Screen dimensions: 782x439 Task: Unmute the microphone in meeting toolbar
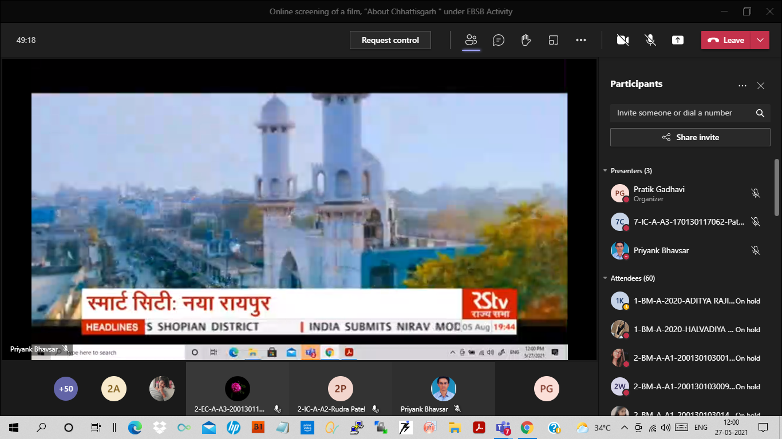click(650, 40)
